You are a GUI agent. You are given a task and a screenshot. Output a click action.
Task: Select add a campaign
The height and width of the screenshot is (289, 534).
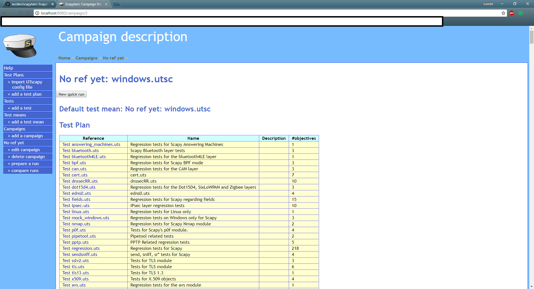28,136
